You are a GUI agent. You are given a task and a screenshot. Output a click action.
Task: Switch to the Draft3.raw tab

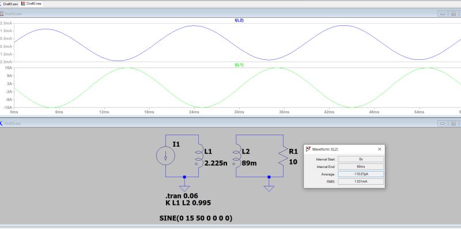pos(31,4)
